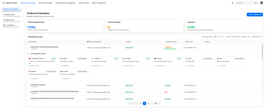Image resolution: width=265 pixels, height=108 pixels.
Task: Click the Japanese flag icon on its card
Action: (x=92, y=59)
